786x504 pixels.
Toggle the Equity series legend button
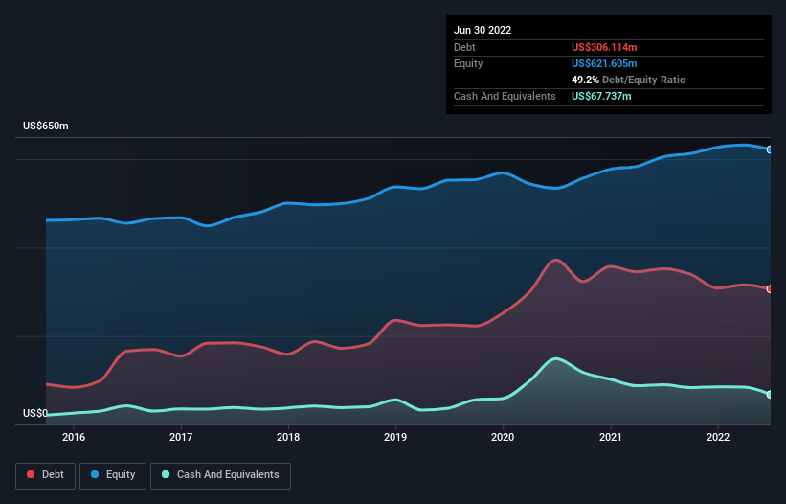coord(113,475)
